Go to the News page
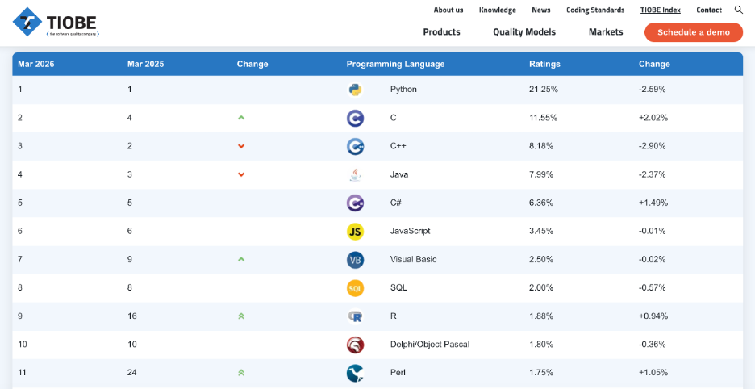This screenshot has width=755, height=389. click(x=540, y=10)
